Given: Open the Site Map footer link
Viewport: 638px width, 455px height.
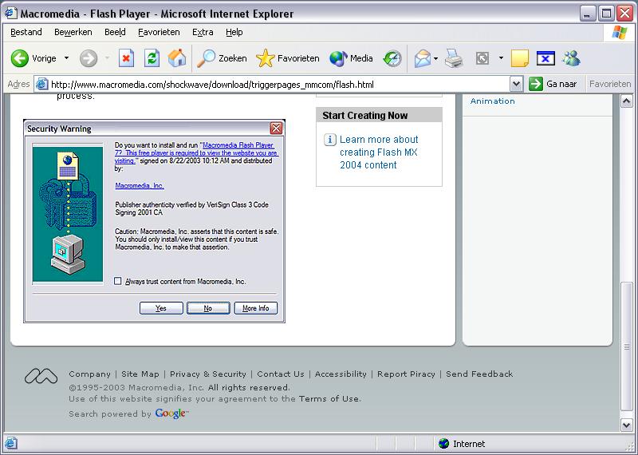Looking at the screenshot, I should coord(140,374).
